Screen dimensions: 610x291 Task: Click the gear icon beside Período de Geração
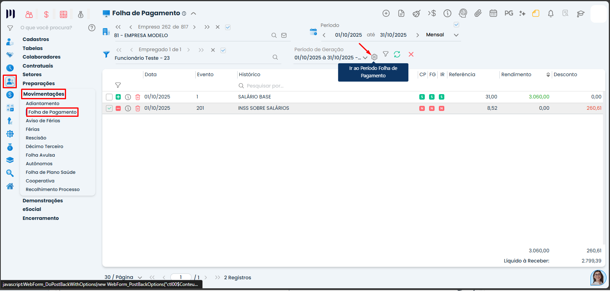374,57
